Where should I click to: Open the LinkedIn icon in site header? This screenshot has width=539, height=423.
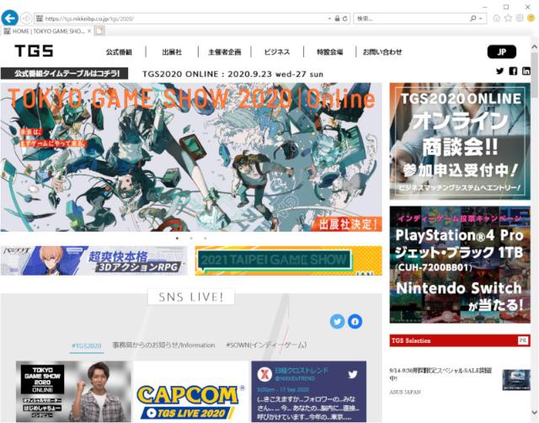point(526,71)
